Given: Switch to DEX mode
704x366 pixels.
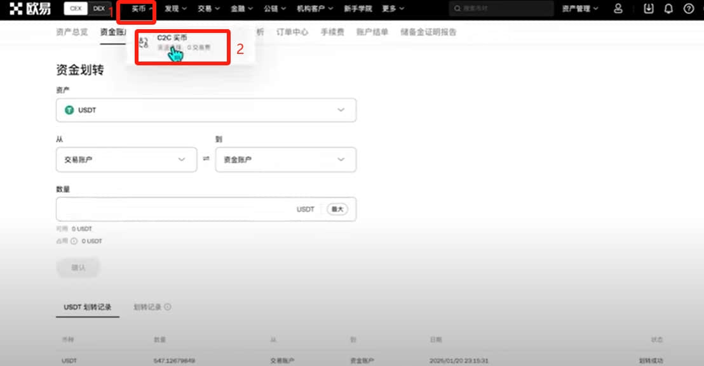Looking at the screenshot, I should [x=98, y=8].
